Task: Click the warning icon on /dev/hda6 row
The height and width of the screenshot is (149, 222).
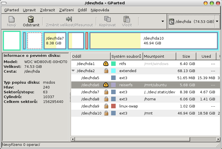Action: [x=106, y=85]
